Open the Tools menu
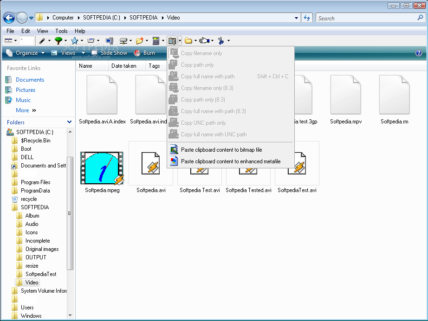This screenshot has width=428, height=321. click(x=61, y=31)
